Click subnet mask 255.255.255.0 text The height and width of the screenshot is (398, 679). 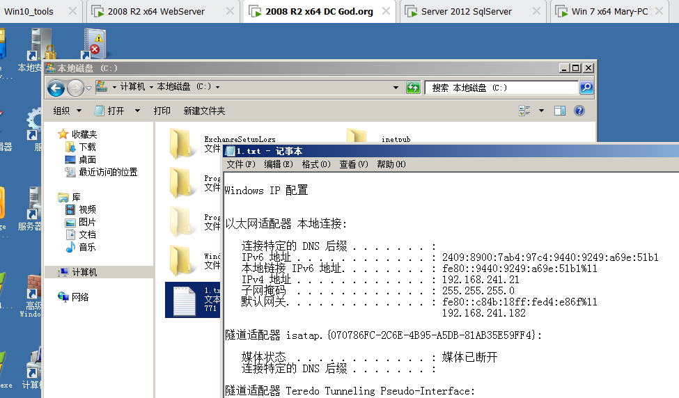[478, 291]
